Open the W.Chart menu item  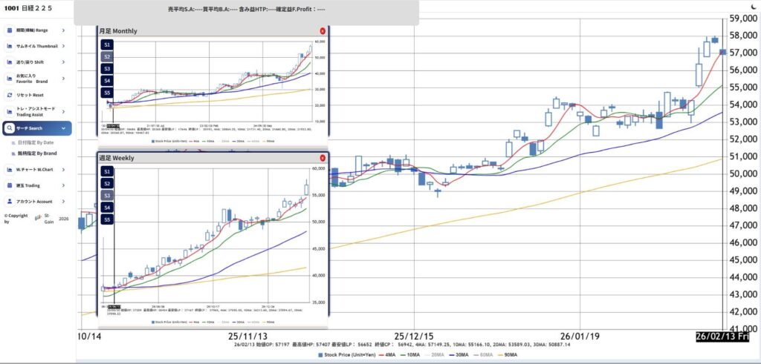pos(36,169)
